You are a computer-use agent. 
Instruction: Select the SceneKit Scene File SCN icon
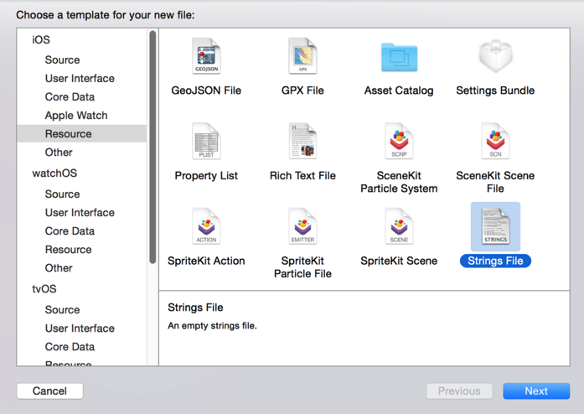[495, 142]
